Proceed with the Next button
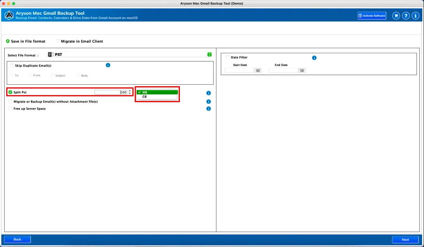The image size is (424, 247). pyautogui.click(x=405, y=240)
